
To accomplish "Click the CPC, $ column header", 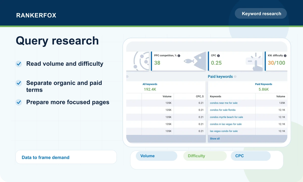I will (x=199, y=96).
